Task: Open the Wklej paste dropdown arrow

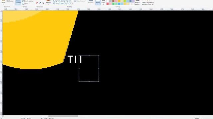Action: coord(3,4)
